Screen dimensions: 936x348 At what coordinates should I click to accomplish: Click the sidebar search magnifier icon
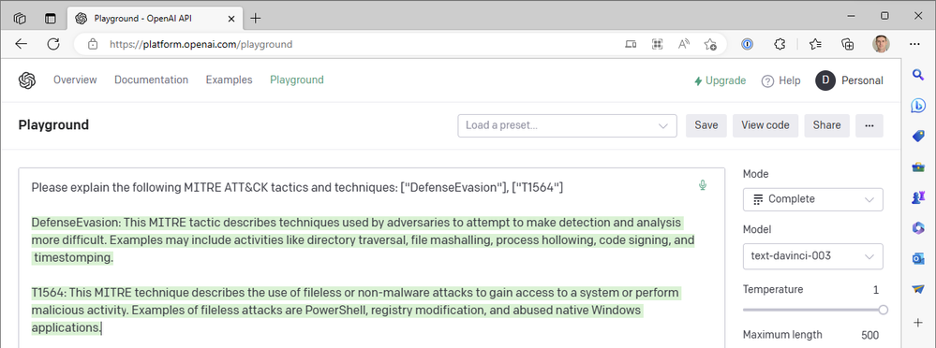tap(918, 75)
